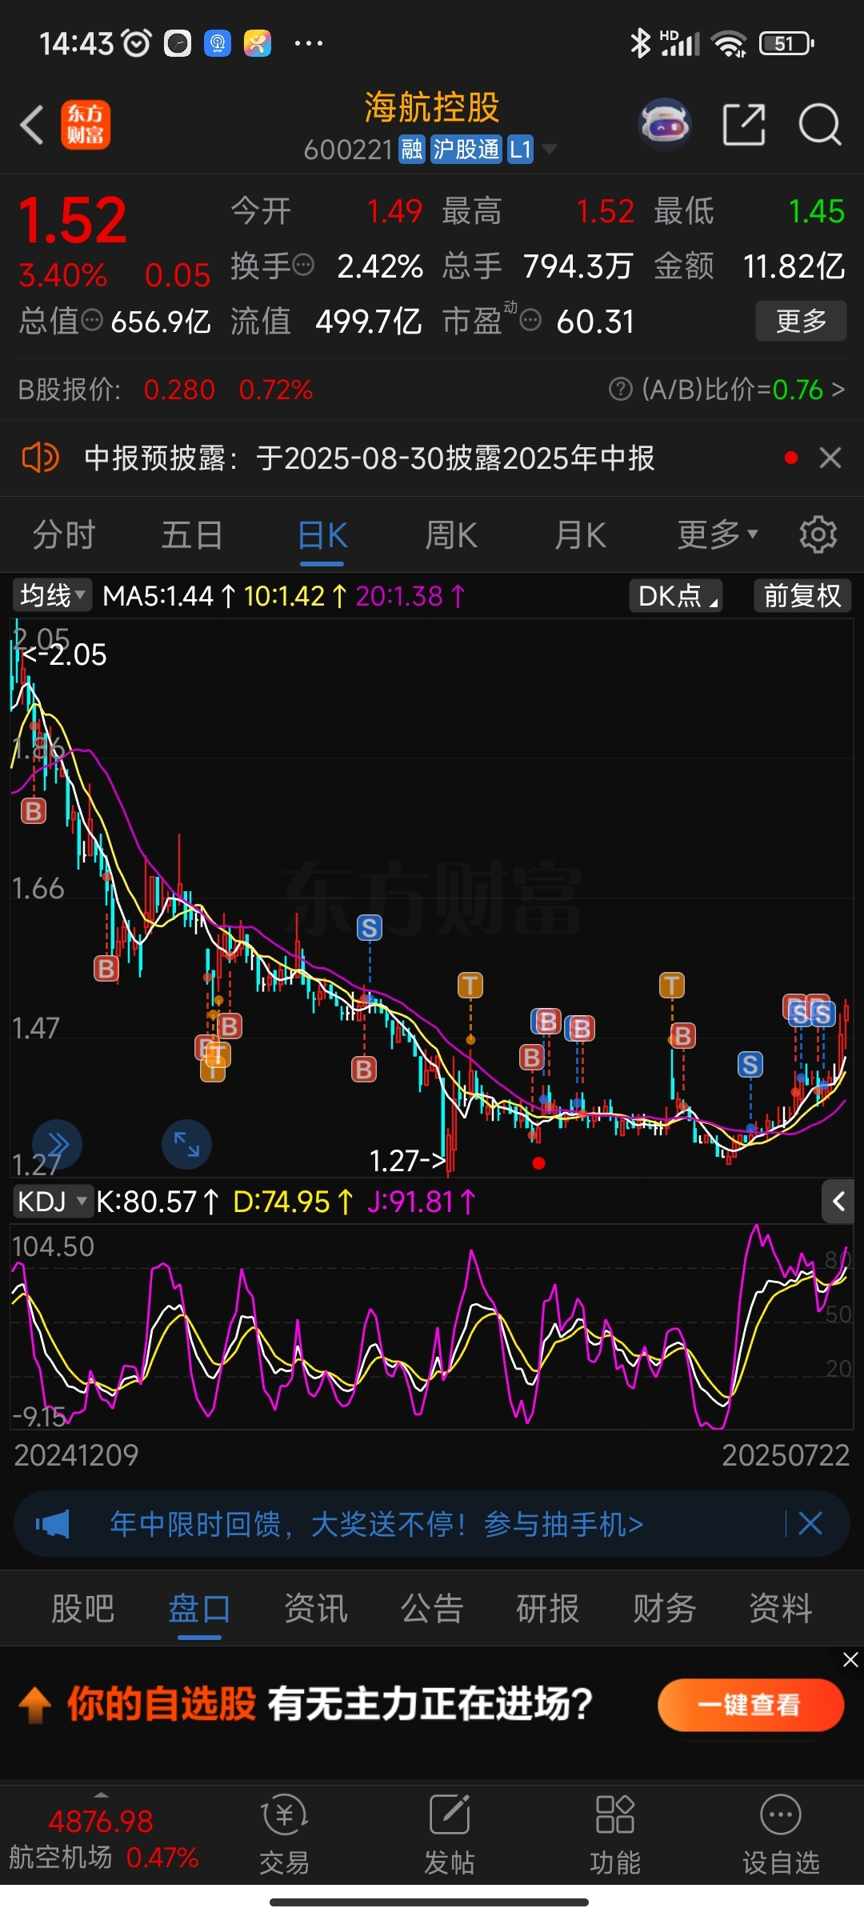Show more quote data with 更多
Screen dimensions: 864x1920
(801, 321)
